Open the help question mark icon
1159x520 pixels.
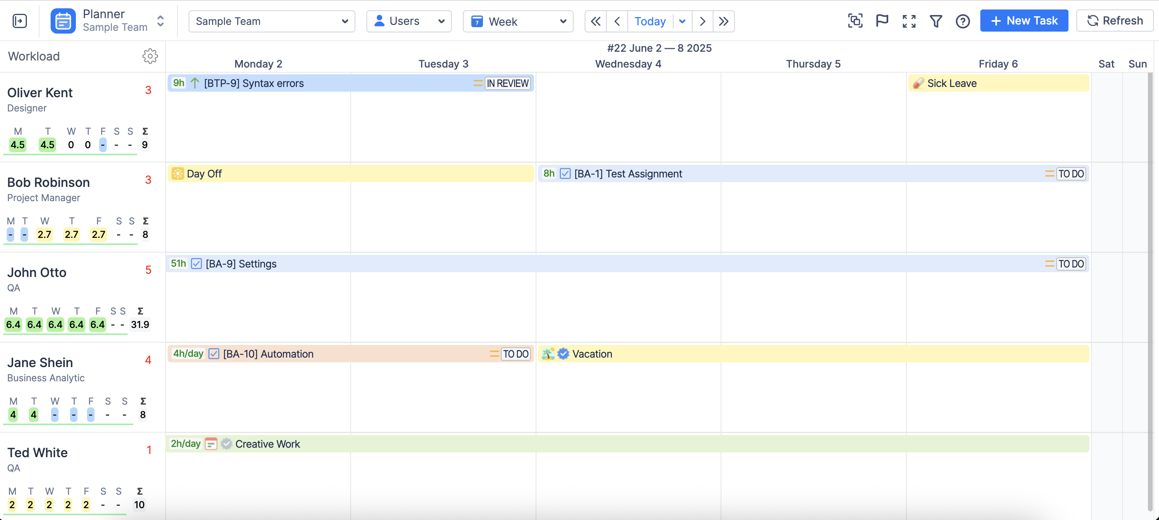coord(963,21)
